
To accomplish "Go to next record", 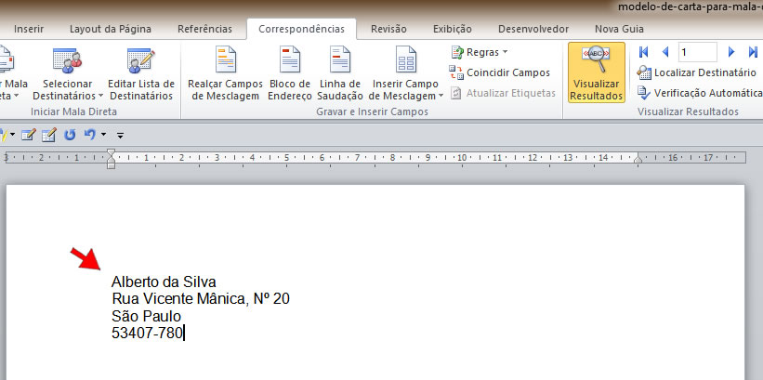I will tap(730, 52).
